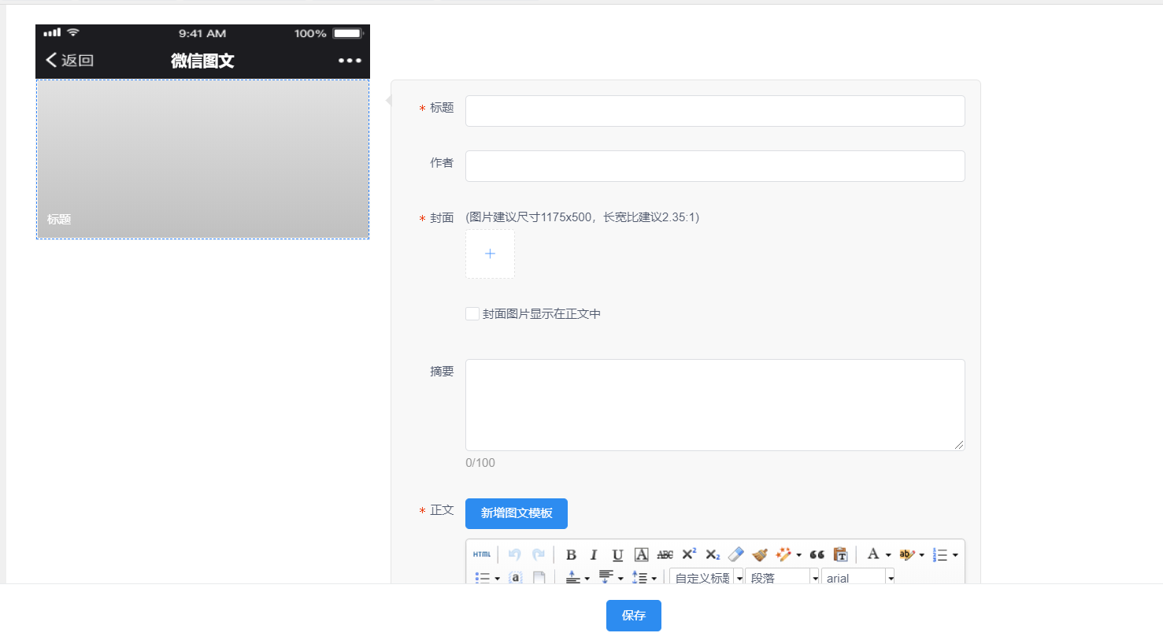The height and width of the screenshot is (644, 1163).
Task: Enable showing cover image in body text
Action: click(x=472, y=314)
